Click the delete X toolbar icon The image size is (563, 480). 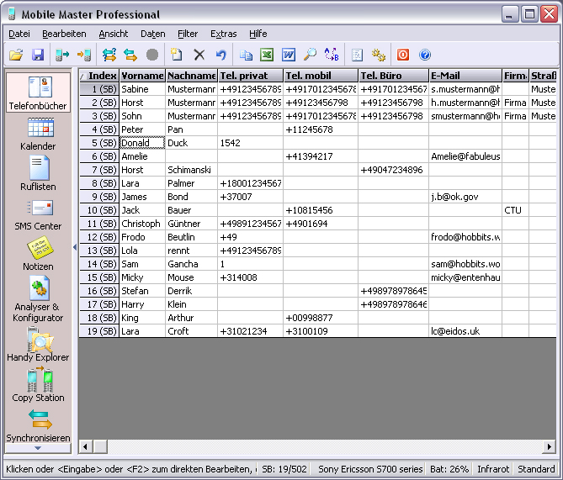point(199,55)
